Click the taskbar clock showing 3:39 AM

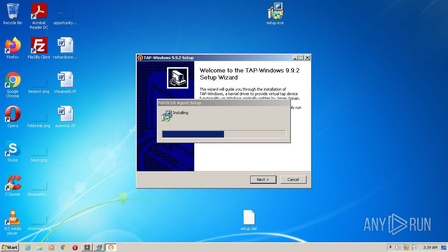[430, 247]
